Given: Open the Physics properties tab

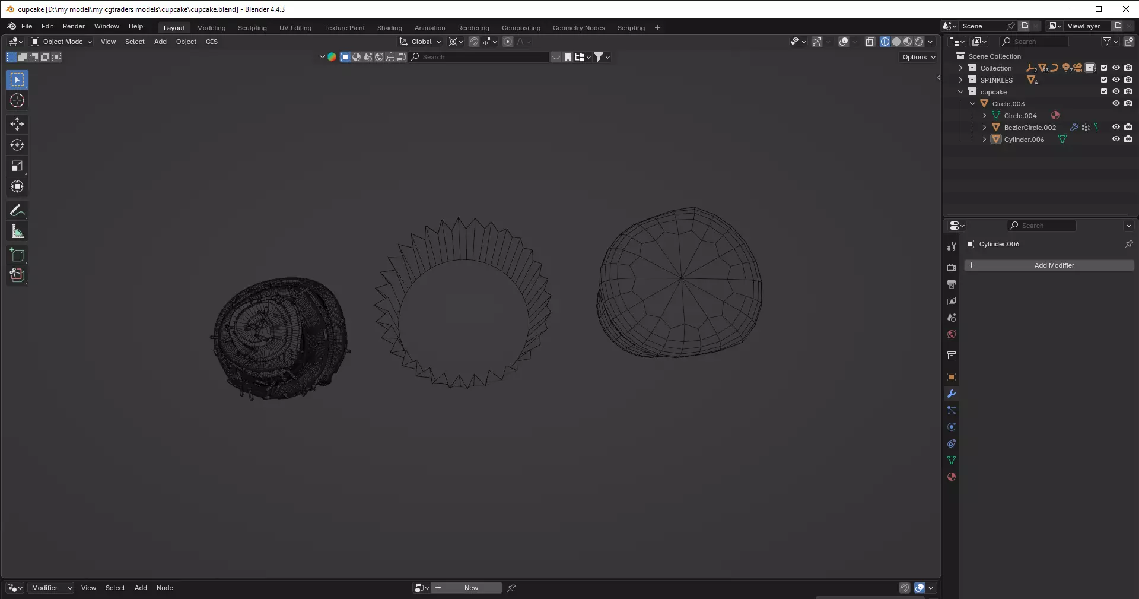Looking at the screenshot, I should click(x=952, y=427).
